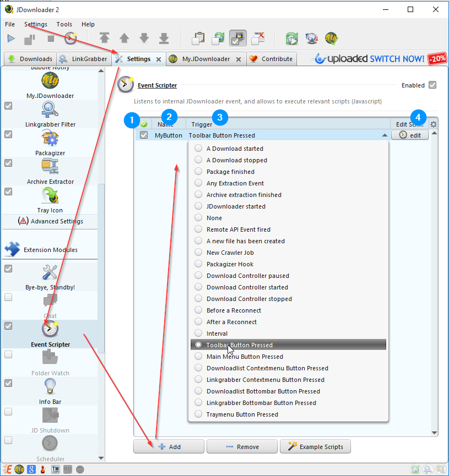
Task: Switch to the LinkGrabber tab
Action: (83, 59)
